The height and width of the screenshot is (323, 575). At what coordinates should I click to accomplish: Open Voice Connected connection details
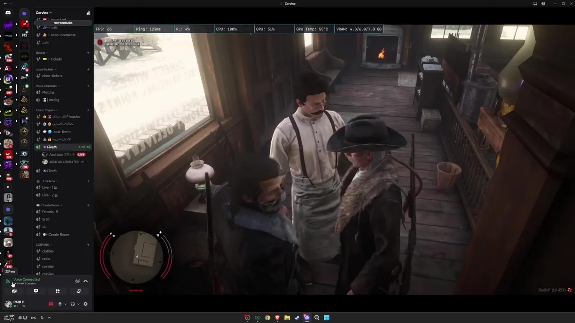pos(26,279)
